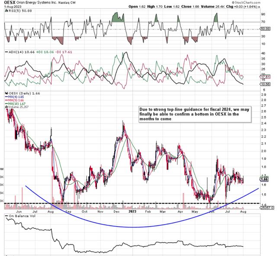Click the 10.66 value tag on the ADX axis
The image size is (277, 256).
coord(265,84)
